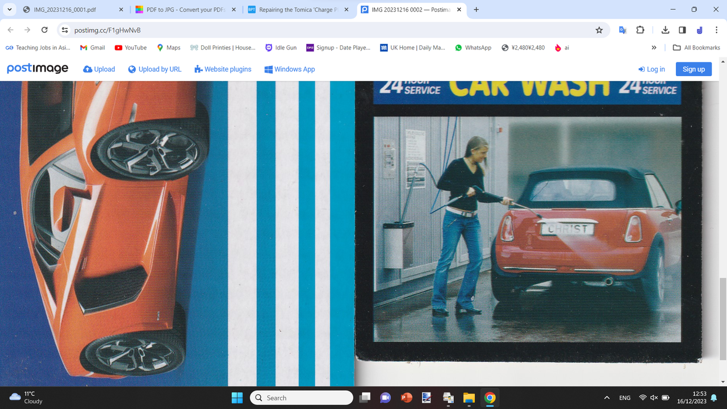Click the muted volume icon

click(654, 398)
